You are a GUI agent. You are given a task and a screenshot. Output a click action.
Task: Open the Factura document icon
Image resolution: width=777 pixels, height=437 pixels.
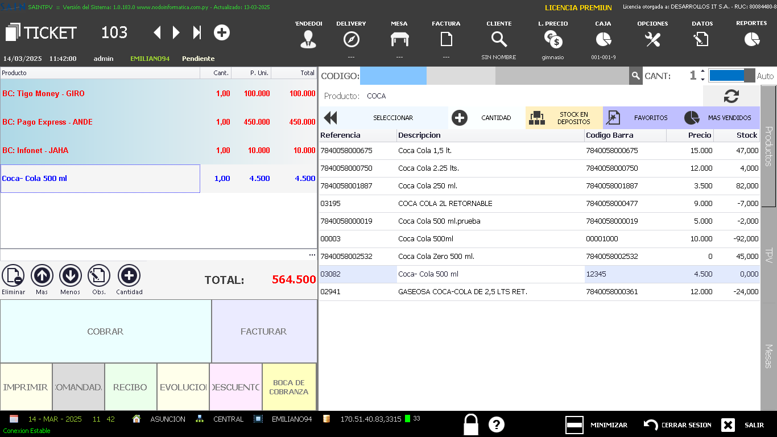tap(447, 39)
